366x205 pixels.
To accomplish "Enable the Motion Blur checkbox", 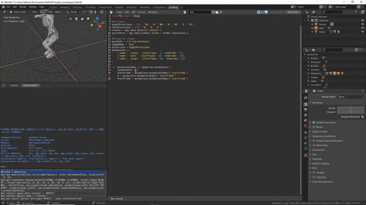I will (314, 145).
